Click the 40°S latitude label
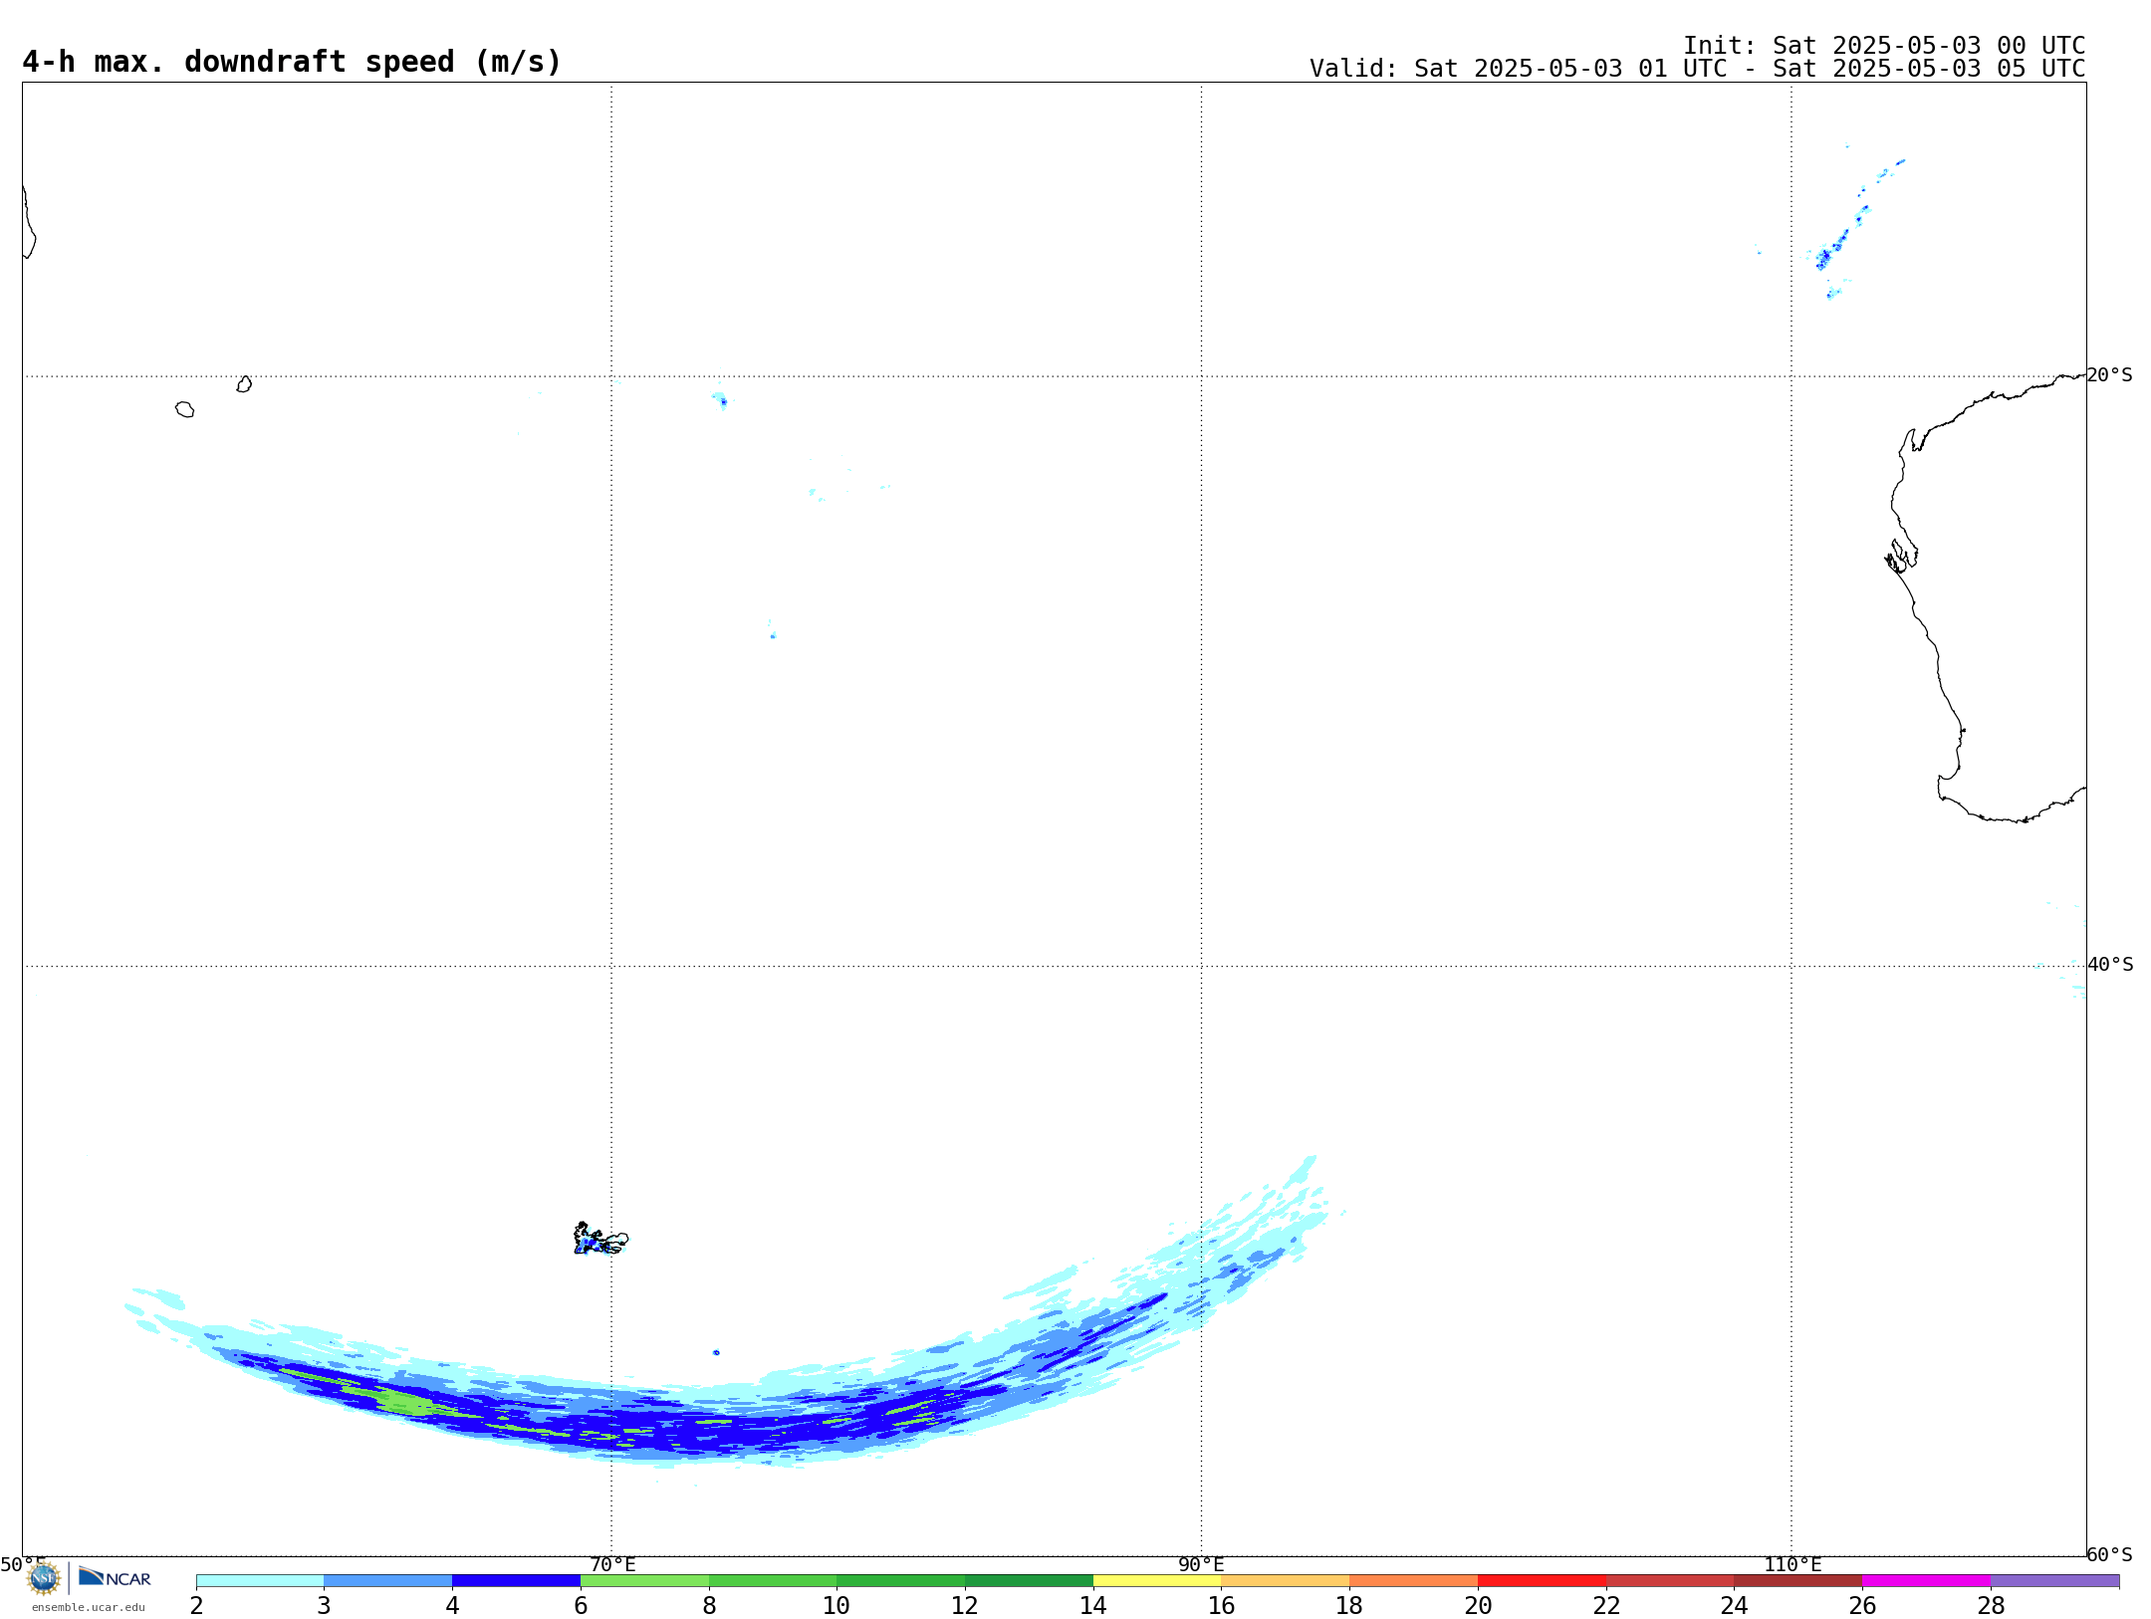2151x1619 pixels. click(x=2110, y=965)
